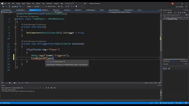189x106 pixels.
Task: Click the split editor icon above scrollbar
Action: coord(161,14)
